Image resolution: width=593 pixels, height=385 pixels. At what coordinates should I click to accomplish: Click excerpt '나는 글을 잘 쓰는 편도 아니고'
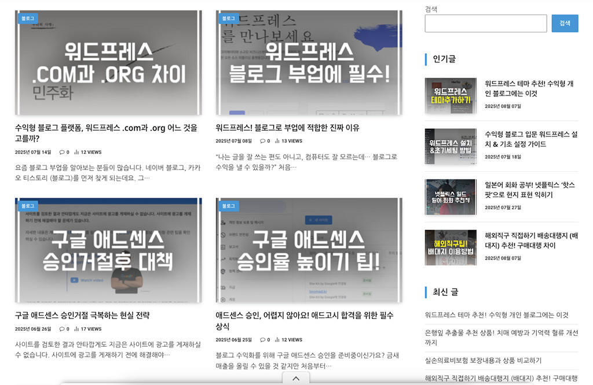tap(307, 162)
